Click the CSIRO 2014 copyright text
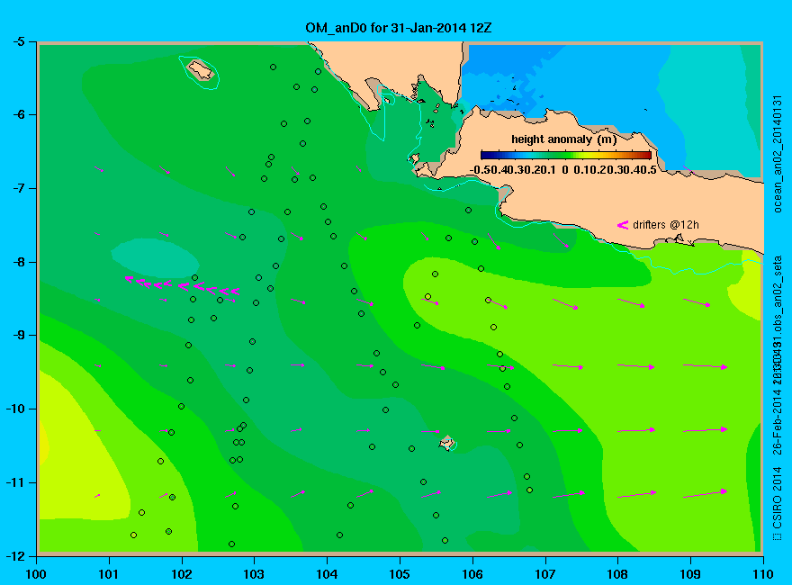This screenshot has width=792, height=585. tap(778, 504)
